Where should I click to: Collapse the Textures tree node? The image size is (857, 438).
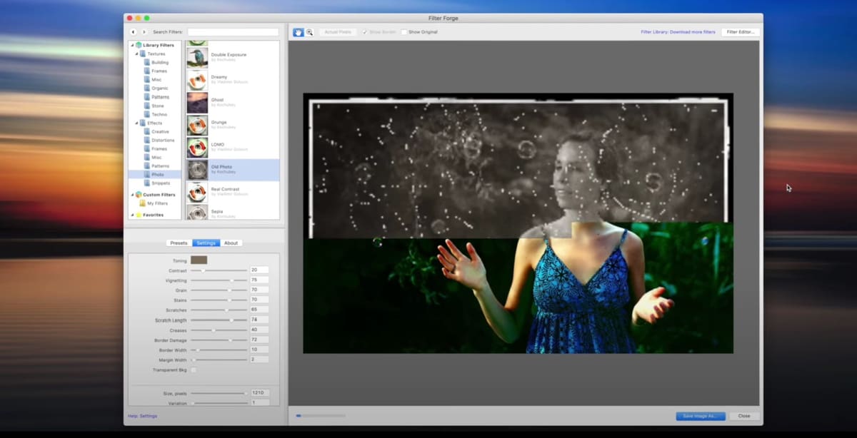pos(136,54)
